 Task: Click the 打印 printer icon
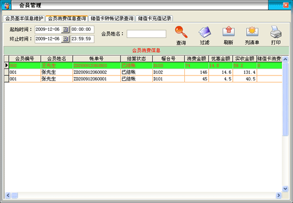[276, 32]
